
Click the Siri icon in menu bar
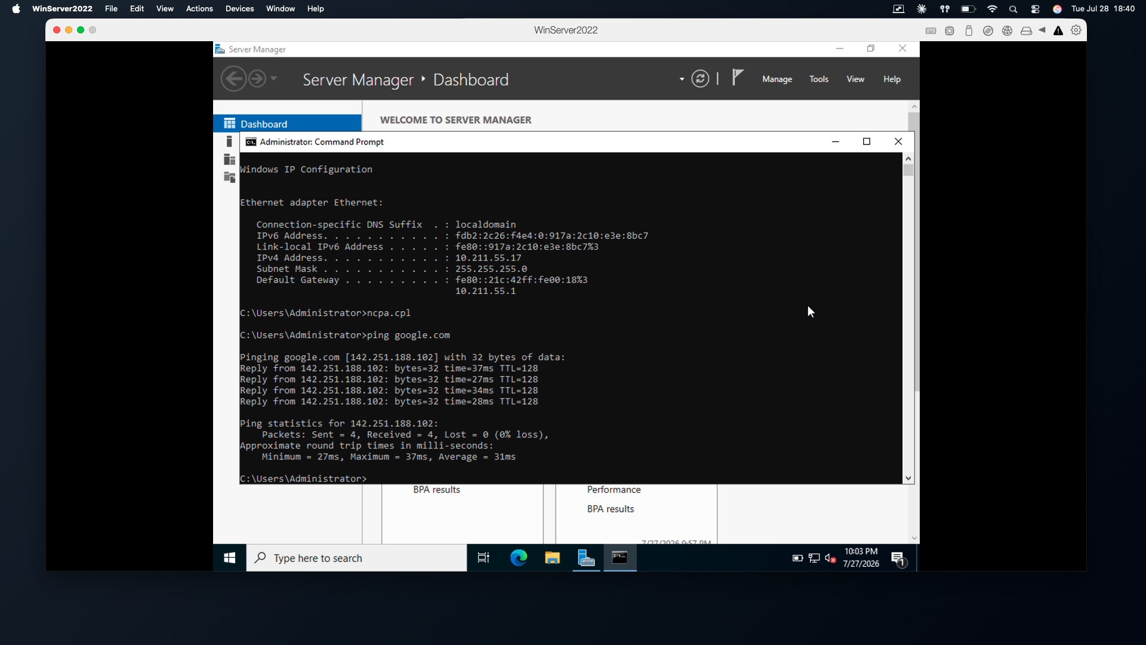tap(1057, 9)
